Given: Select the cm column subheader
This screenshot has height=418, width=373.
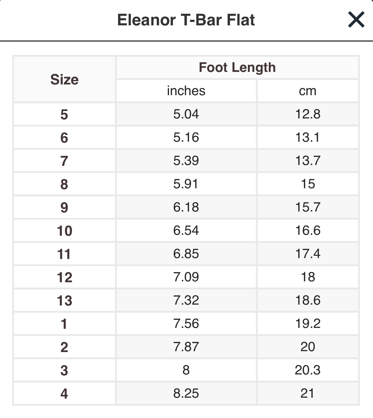Looking at the screenshot, I should click(308, 91).
